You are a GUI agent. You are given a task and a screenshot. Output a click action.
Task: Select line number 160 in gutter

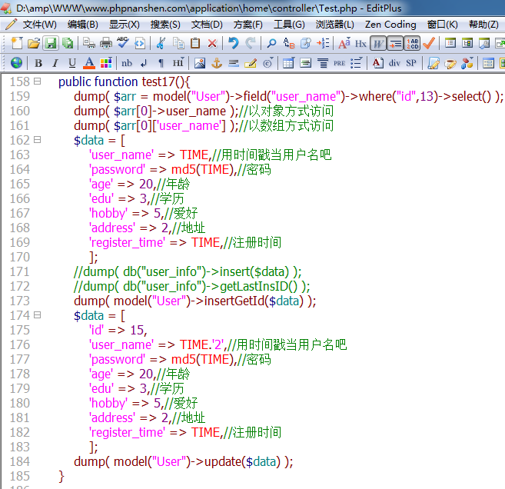(20, 111)
